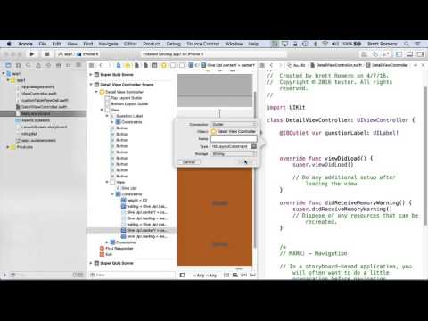Toggle the document outline button below canvas
This screenshot has width=428, height=321.
[182, 276]
